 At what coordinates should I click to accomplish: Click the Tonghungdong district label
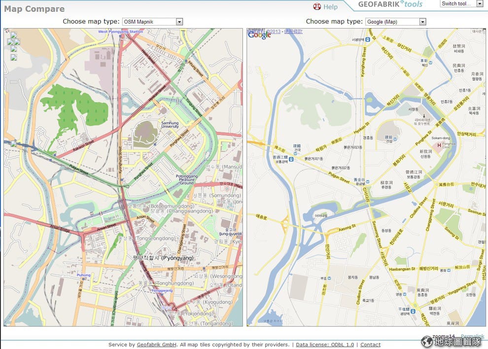pos(166,283)
